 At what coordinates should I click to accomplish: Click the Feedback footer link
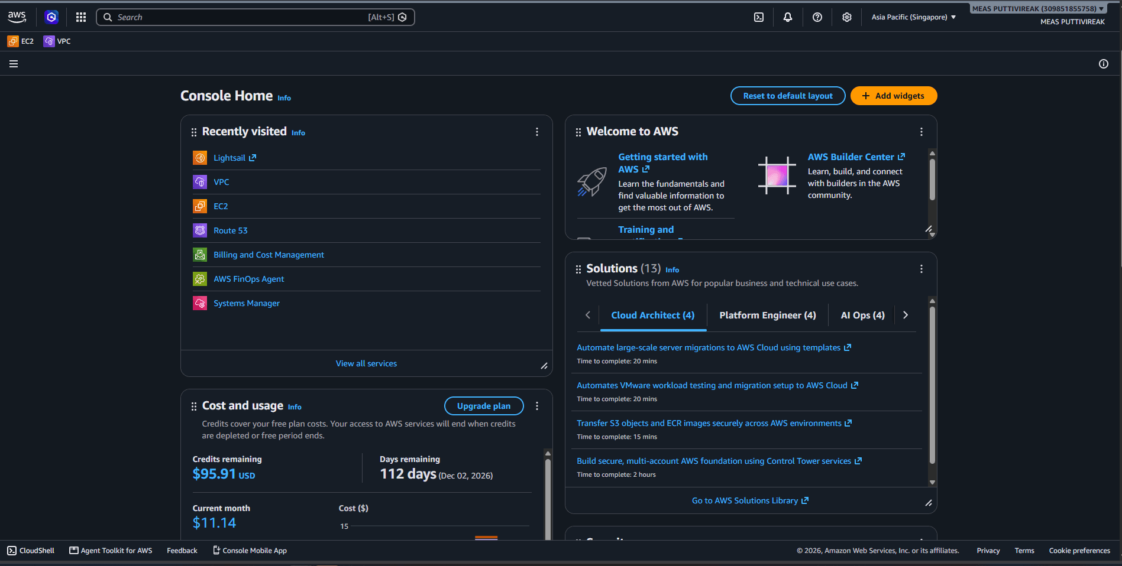[182, 551]
